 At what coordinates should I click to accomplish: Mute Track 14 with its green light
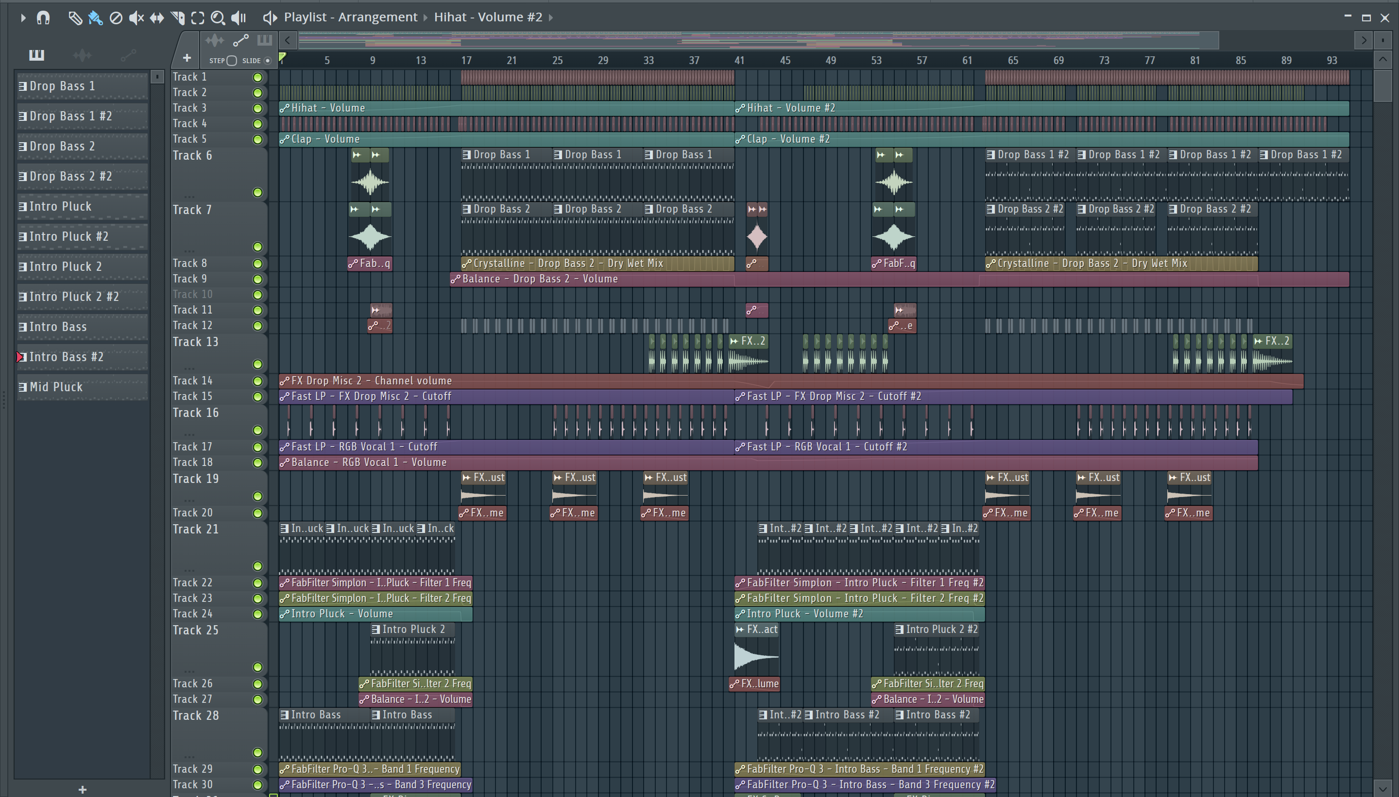257,381
